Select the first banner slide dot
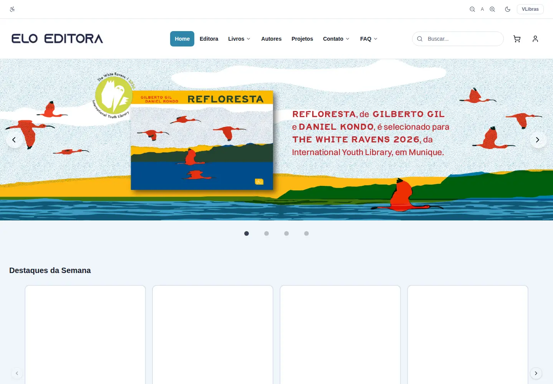The width and height of the screenshot is (553, 384). click(x=247, y=233)
